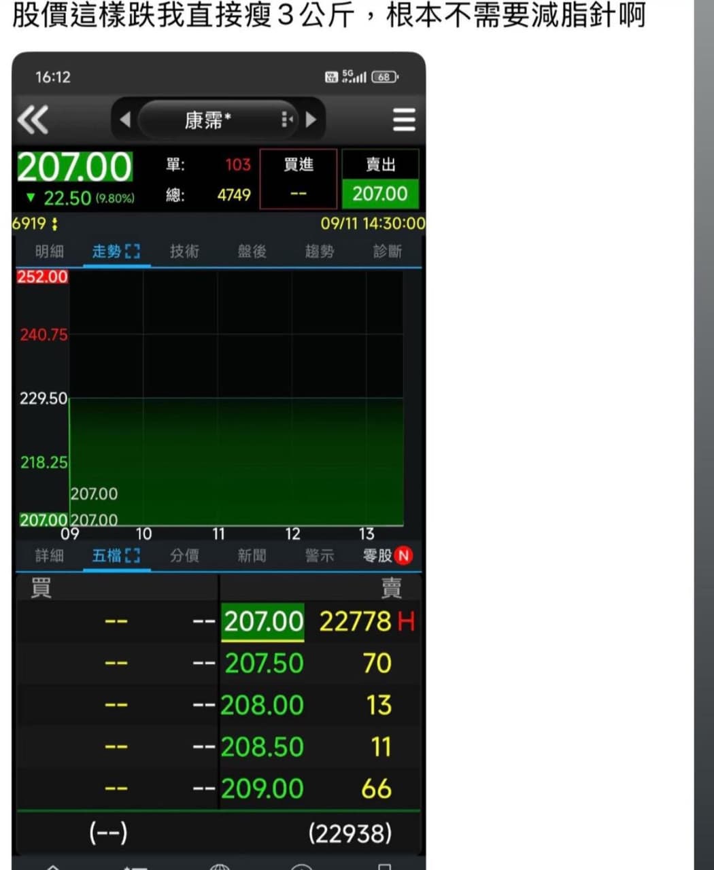Tap the intraday price chart area

click(x=236, y=398)
